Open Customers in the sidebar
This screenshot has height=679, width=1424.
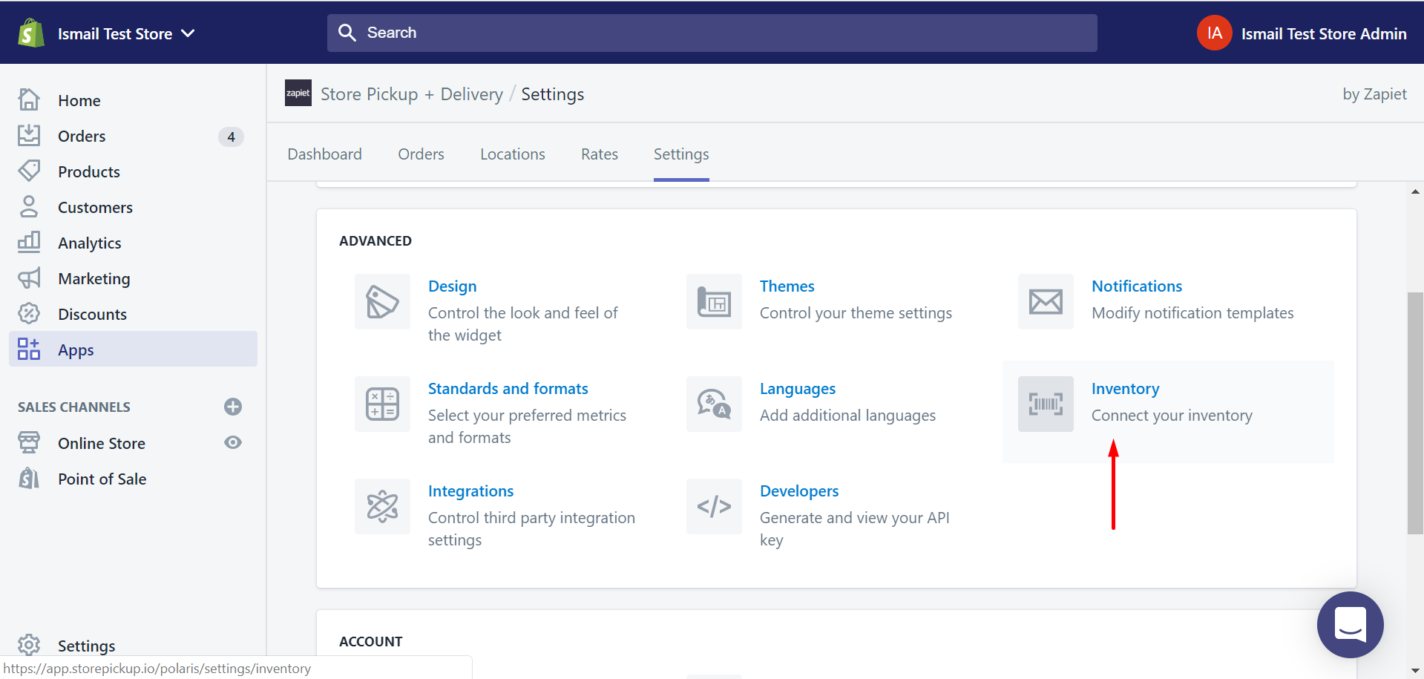click(95, 207)
